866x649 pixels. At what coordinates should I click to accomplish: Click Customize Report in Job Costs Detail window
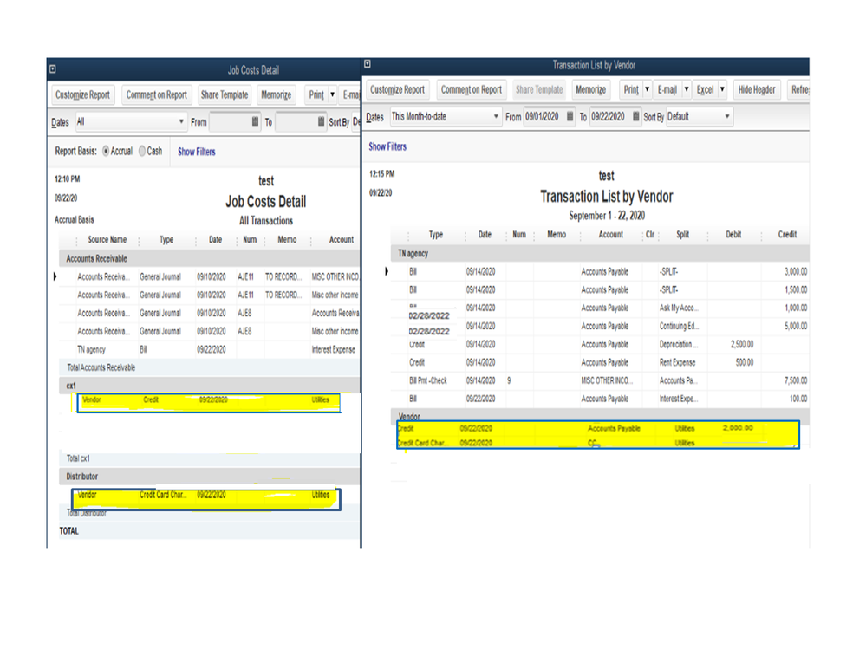(83, 95)
